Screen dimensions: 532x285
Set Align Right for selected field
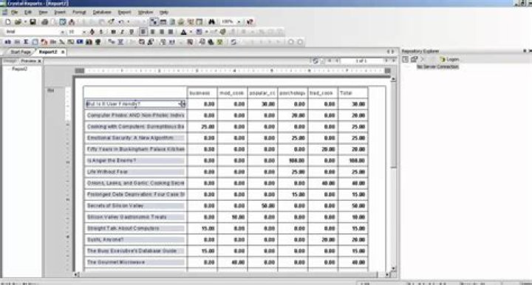coord(162,32)
